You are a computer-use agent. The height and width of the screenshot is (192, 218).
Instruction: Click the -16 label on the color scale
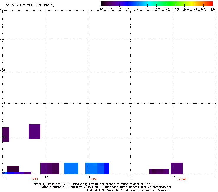click(100, 9)
